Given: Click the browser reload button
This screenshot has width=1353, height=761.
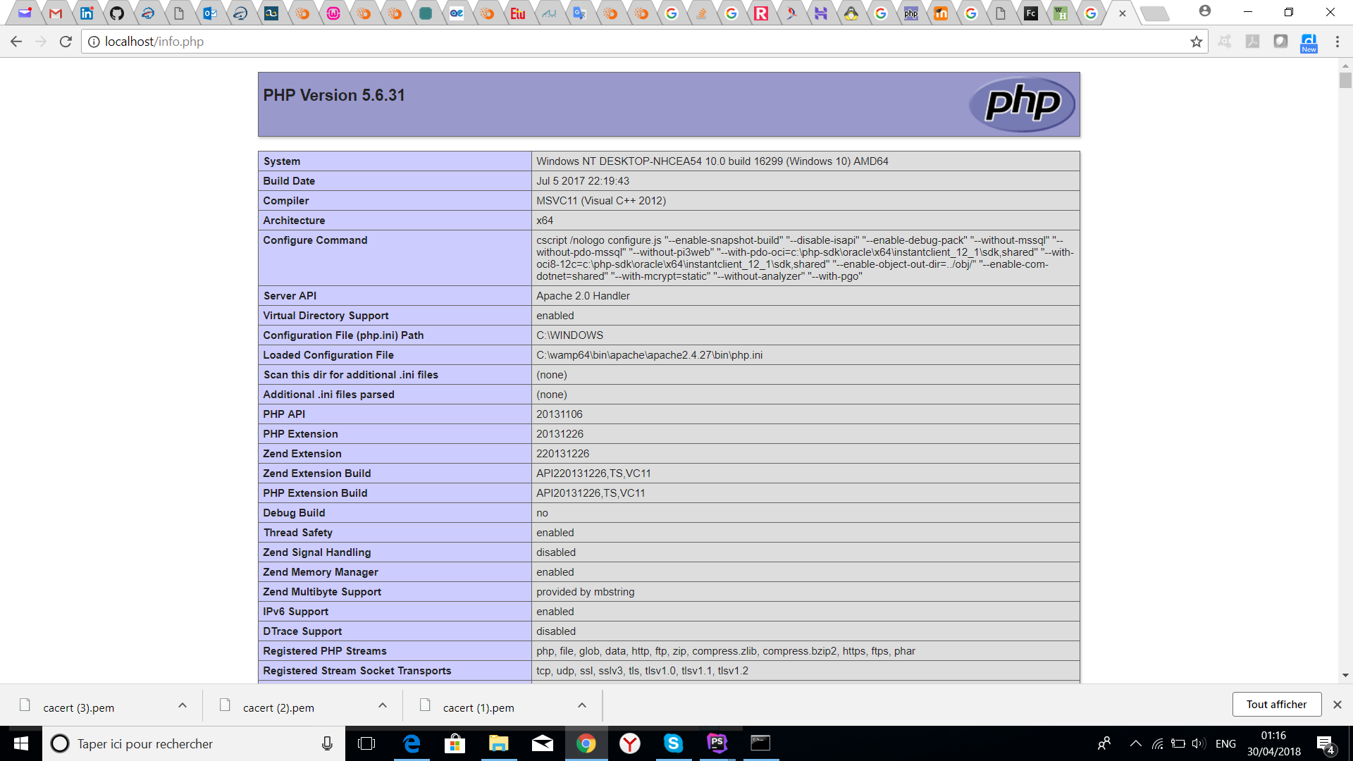Looking at the screenshot, I should [x=66, y=42].
